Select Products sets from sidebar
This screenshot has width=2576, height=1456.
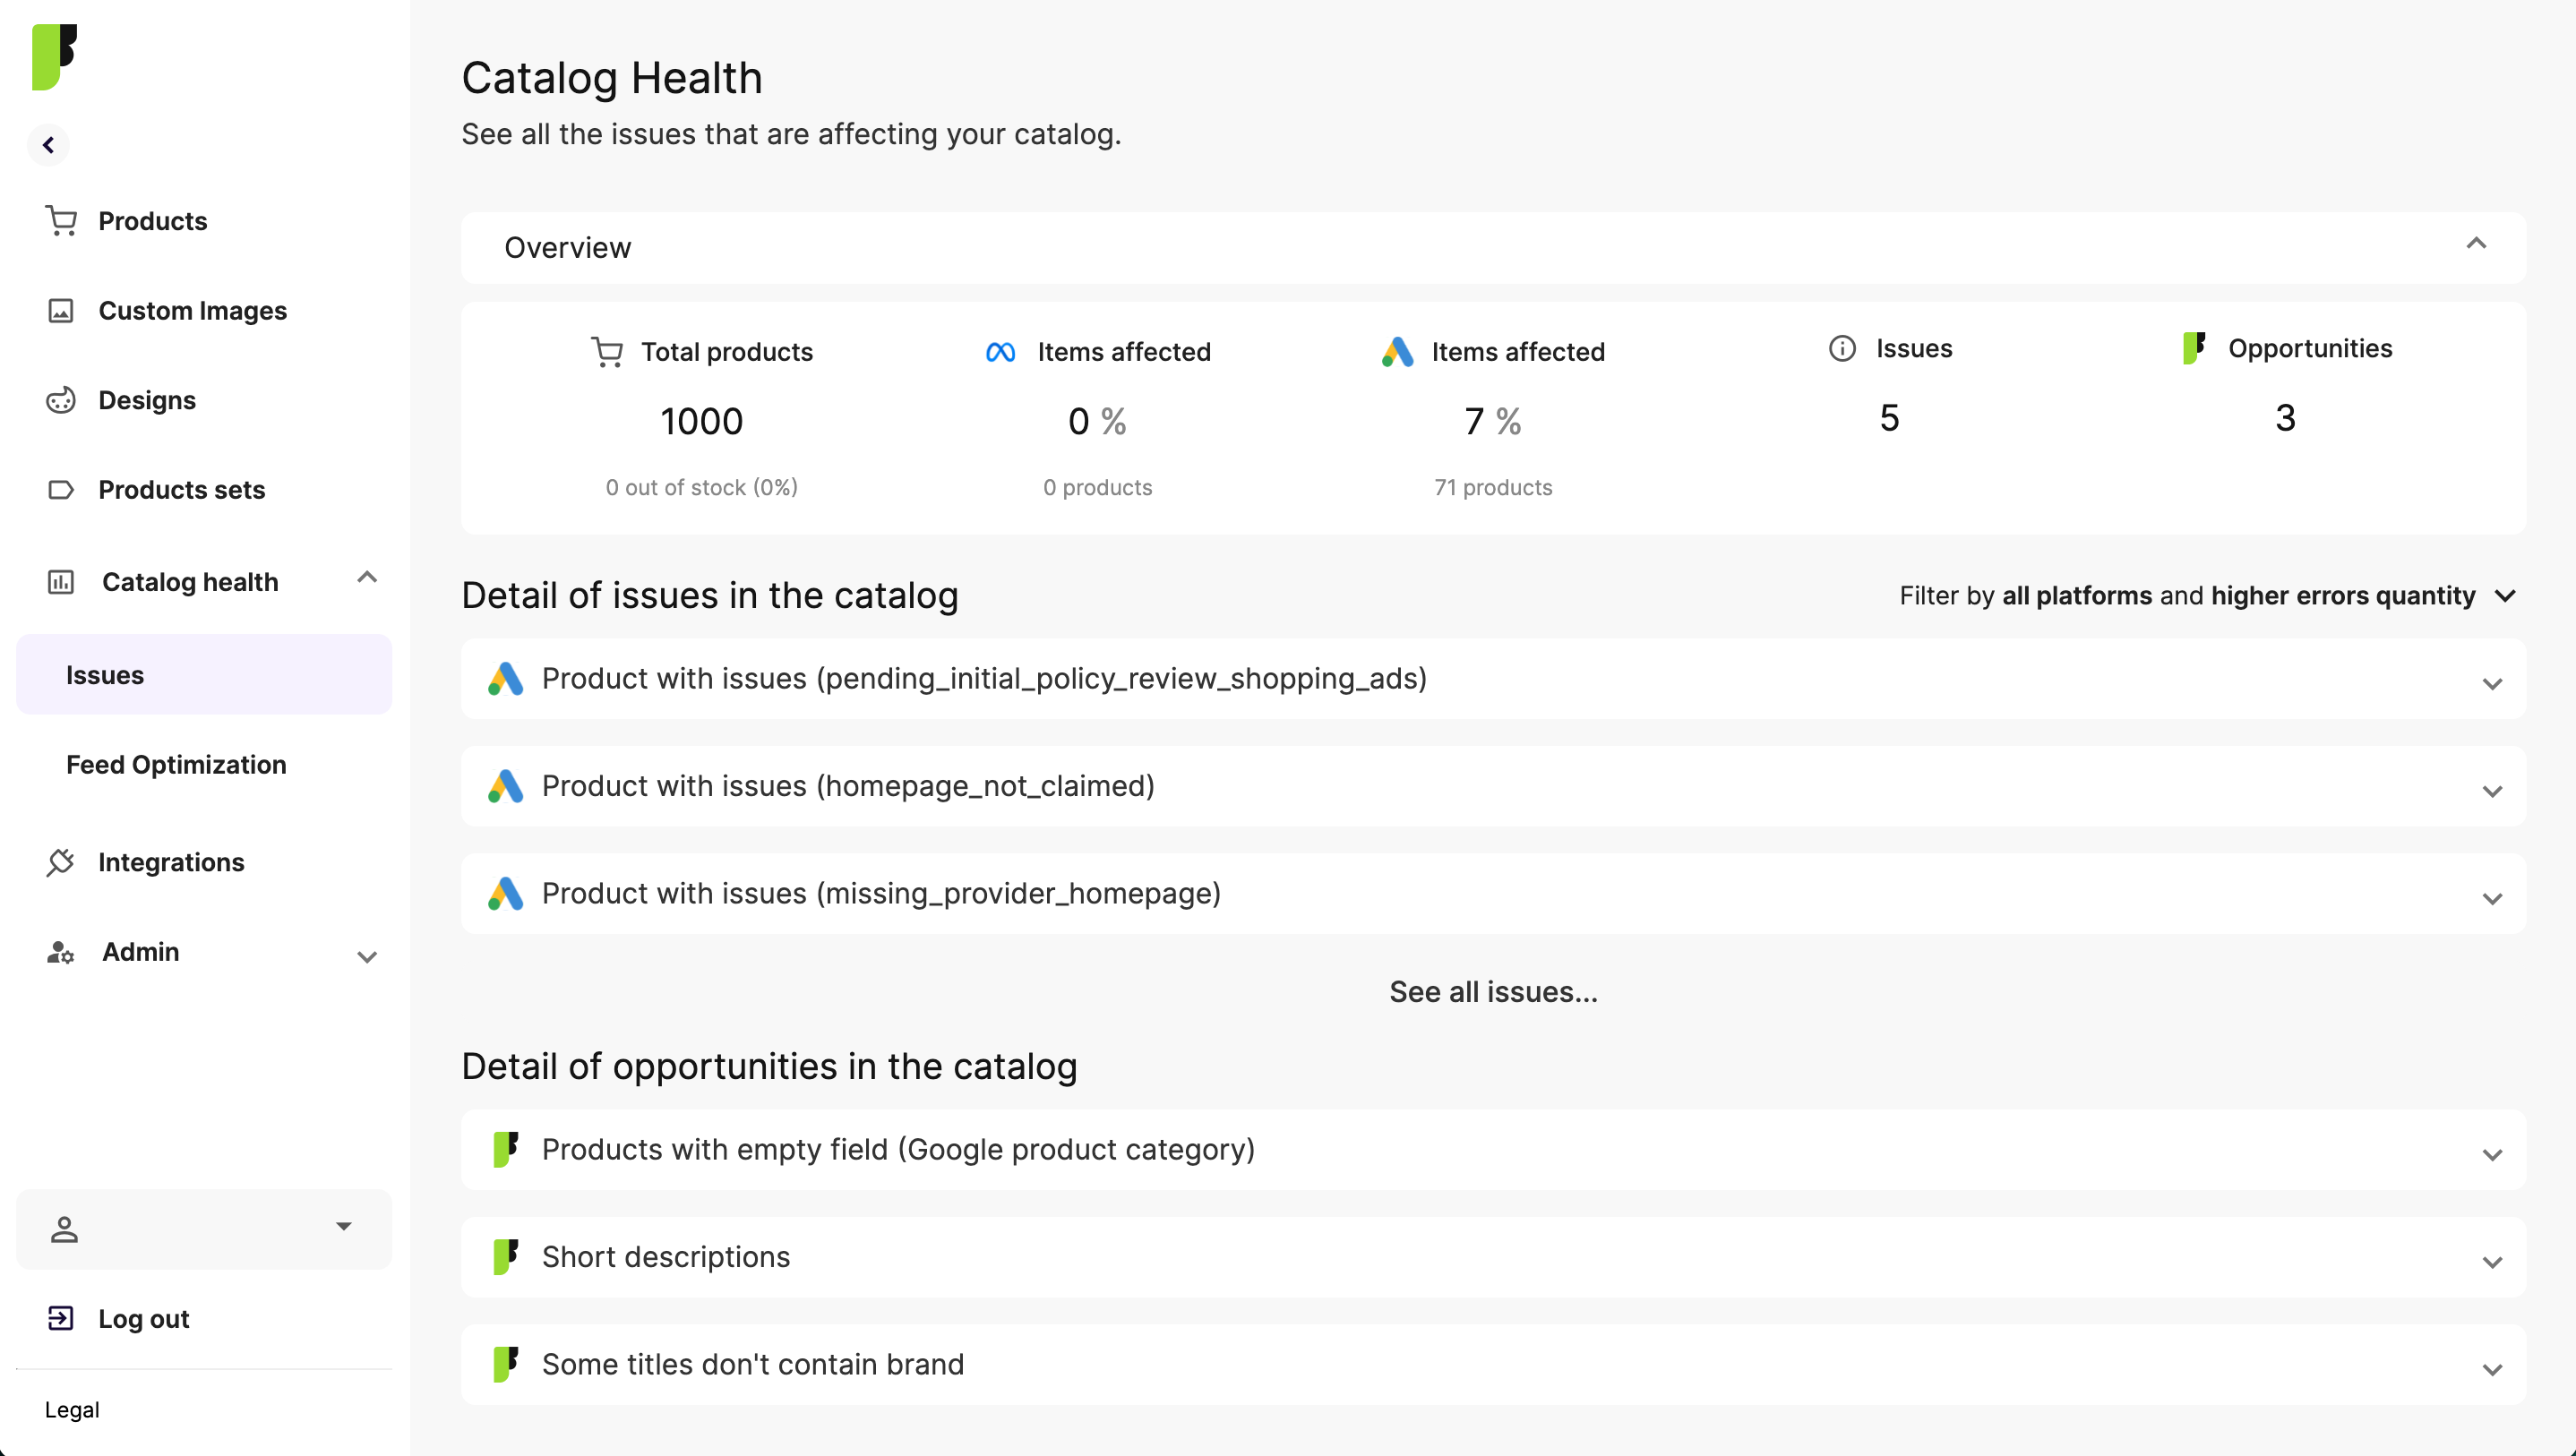coord(181,490)
